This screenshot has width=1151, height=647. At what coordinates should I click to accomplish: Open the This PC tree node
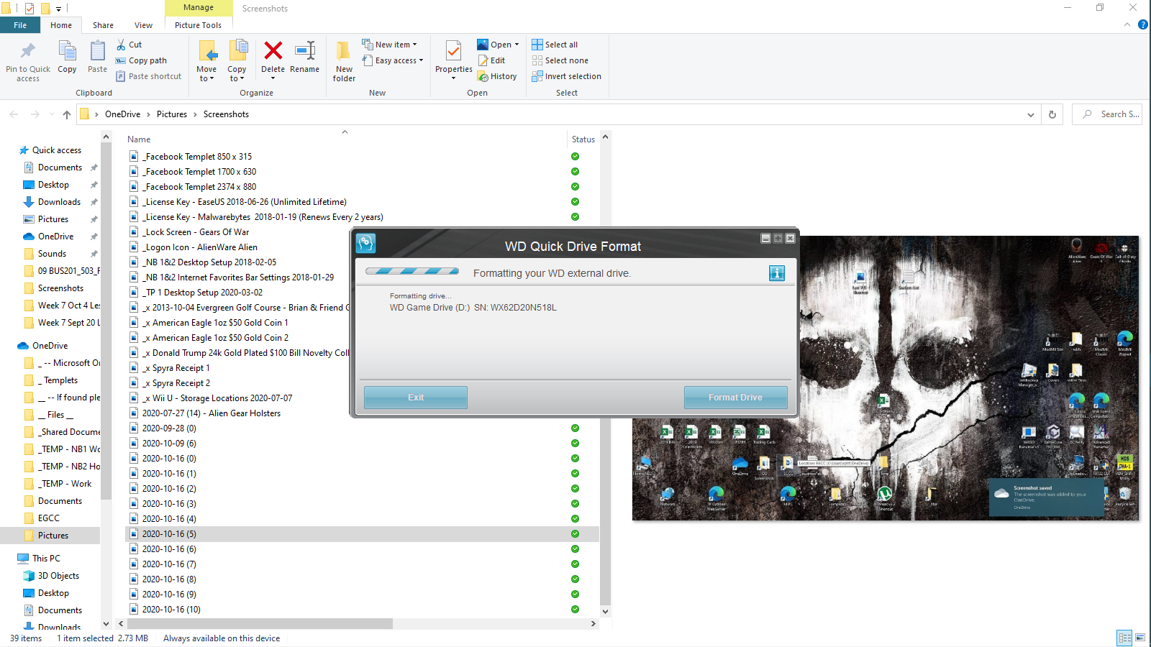click(46, 559)
